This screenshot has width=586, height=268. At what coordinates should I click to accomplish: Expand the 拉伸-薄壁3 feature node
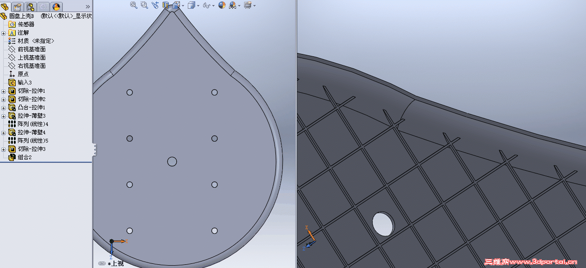pos(4,116)
